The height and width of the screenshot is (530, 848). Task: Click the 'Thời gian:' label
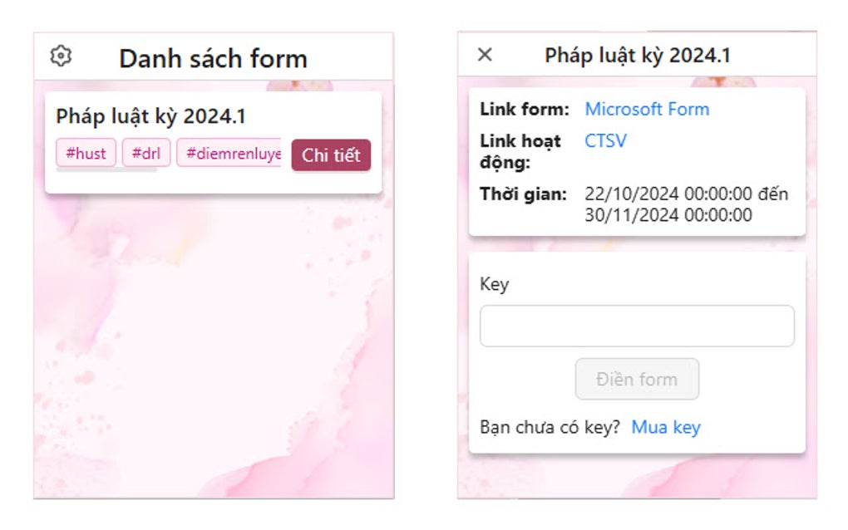[x=524, y=194]
